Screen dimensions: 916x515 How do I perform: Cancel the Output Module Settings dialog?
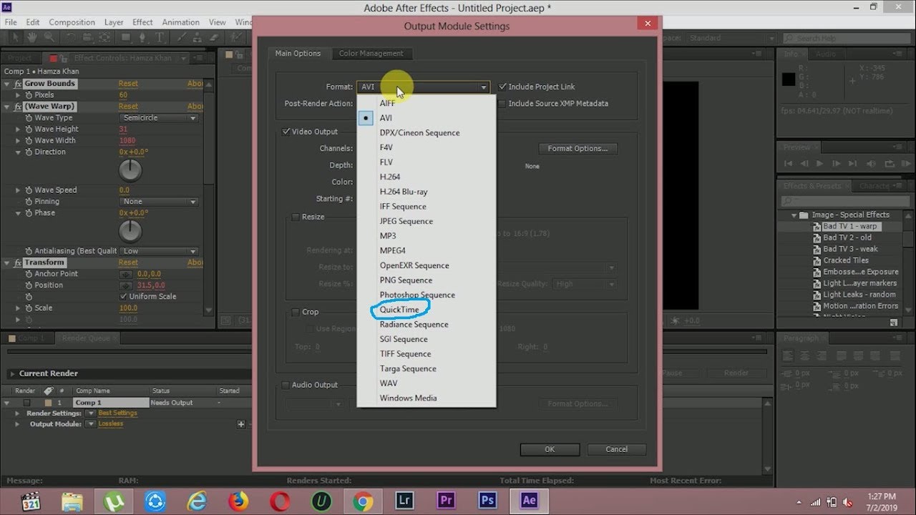[616, 449]
